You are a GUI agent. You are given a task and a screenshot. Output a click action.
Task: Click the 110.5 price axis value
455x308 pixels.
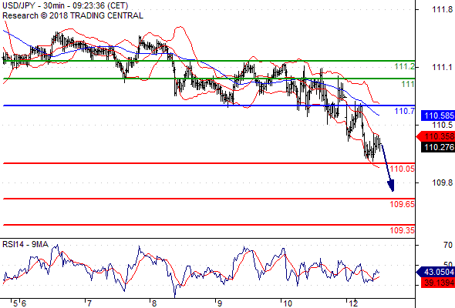pyautogui.click(x=442, y=125)
